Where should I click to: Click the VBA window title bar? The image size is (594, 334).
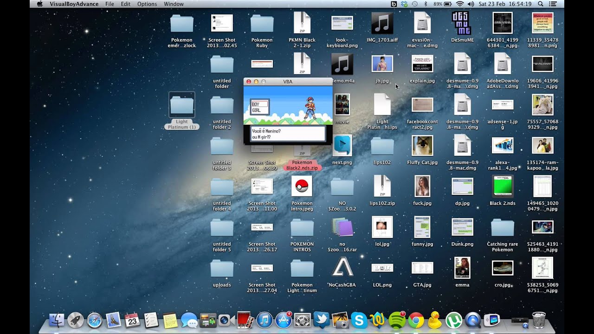tap(288, 82)
